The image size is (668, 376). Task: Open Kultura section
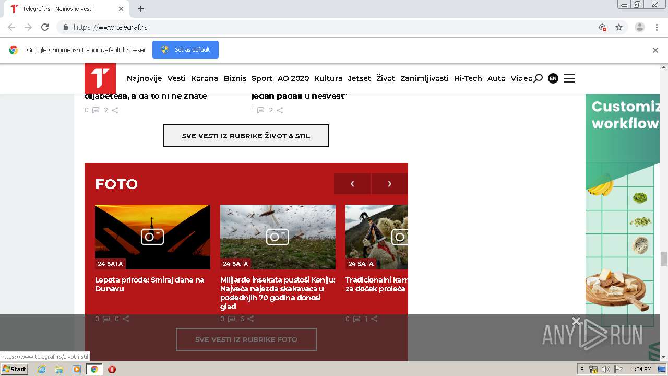pyautogui.click(x=328, y=78)
